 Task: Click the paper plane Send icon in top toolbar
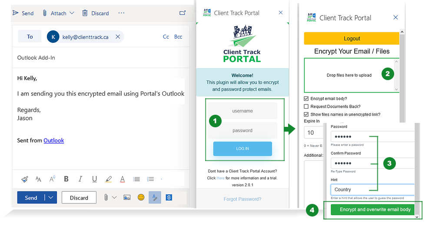point(16,13)
